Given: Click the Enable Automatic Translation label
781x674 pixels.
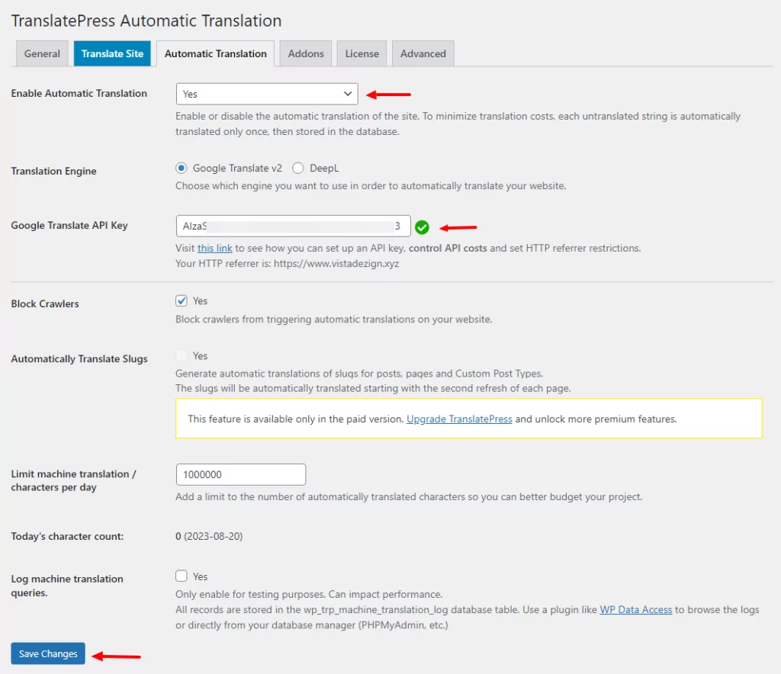Looking at the screenshot, I should click(79, 93).
